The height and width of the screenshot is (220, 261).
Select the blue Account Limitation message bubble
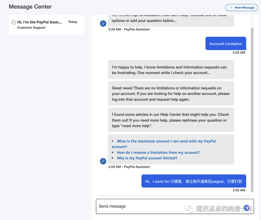click(225, 44)
